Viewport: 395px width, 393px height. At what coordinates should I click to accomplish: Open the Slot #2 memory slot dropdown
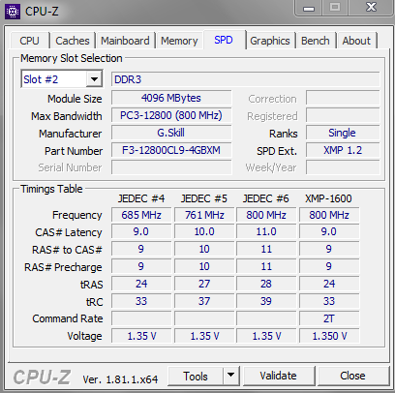tap(62, 78)
